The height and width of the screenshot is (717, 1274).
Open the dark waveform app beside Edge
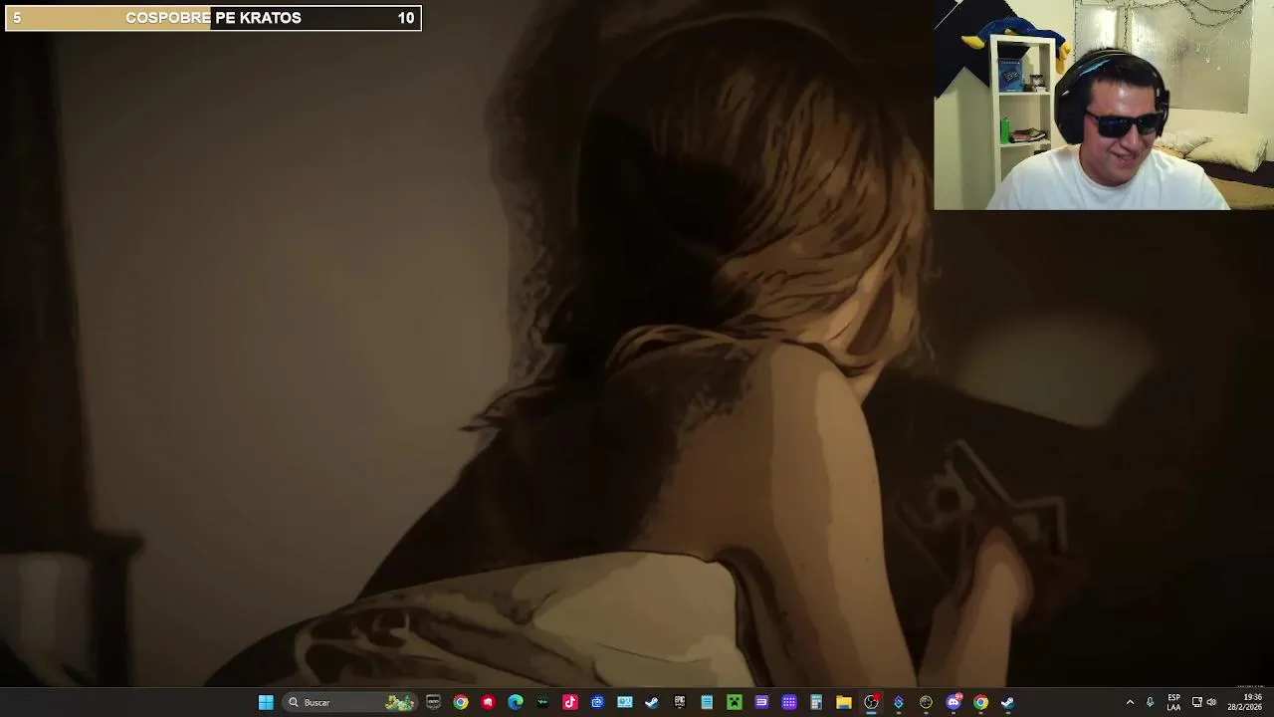(x=542, y=702)
